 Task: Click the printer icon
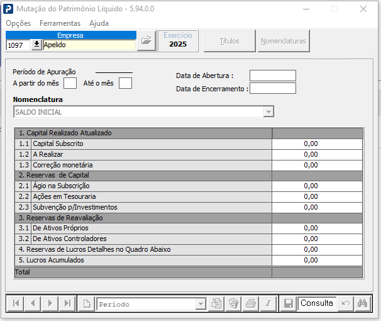click(250, 303)
